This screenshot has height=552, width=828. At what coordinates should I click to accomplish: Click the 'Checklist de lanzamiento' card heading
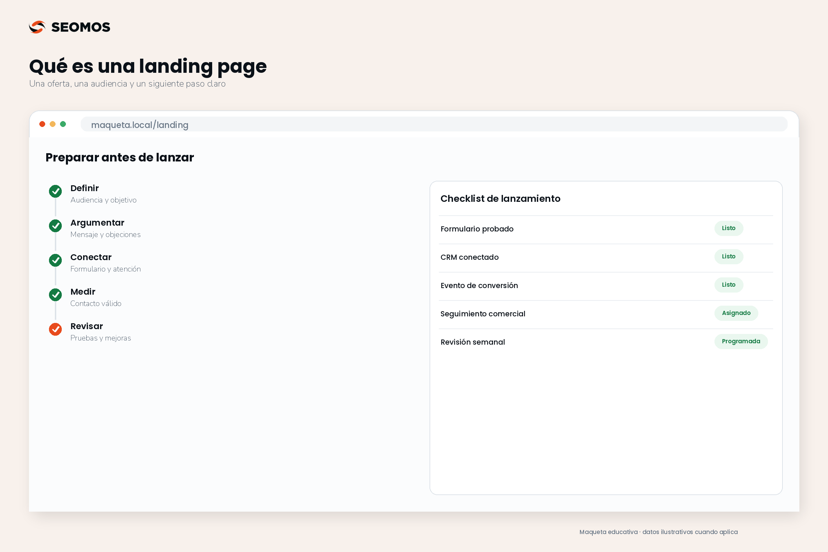click(x=500, y=199)
